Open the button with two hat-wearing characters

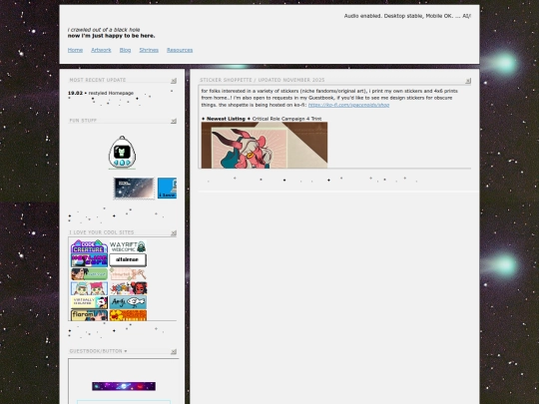[89, 288]
